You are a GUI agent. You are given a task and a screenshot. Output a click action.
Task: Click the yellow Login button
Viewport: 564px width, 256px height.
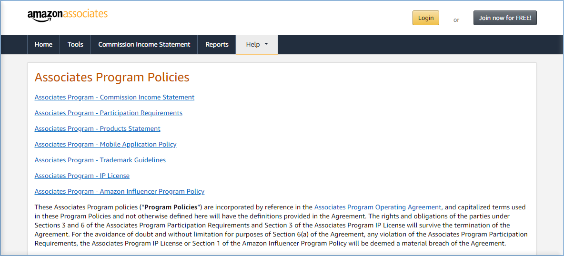425,18
